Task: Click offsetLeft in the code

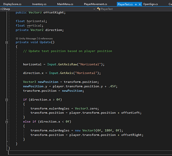Action: tap(130, 113)
